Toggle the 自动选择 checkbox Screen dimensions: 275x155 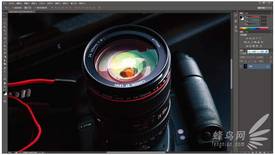(13, 8)
